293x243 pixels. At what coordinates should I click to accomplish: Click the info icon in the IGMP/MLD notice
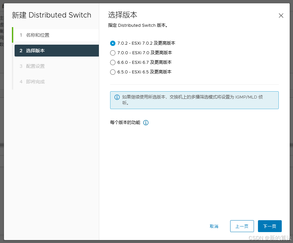117,97
